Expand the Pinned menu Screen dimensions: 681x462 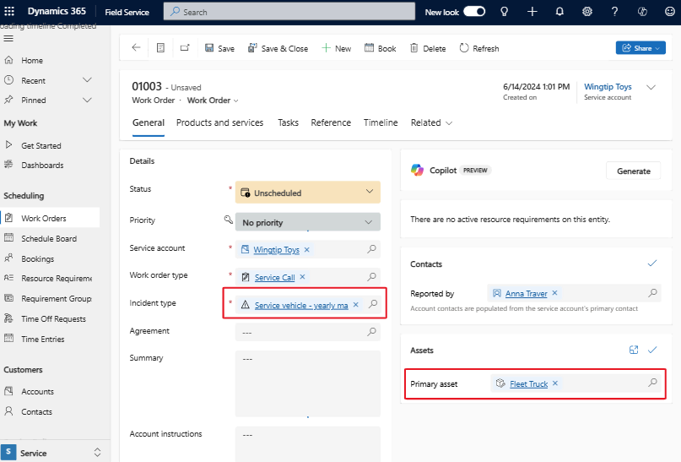[87, 100]
